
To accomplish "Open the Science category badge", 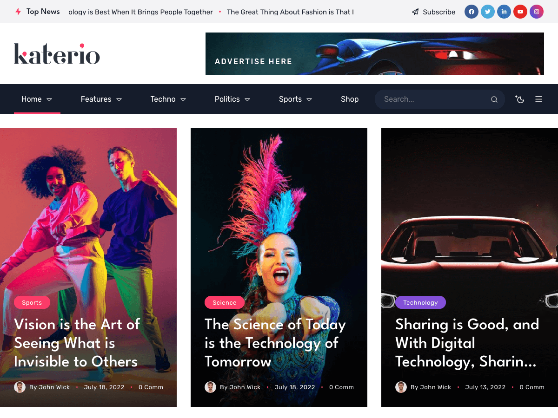I will click(x=225, y=302).
